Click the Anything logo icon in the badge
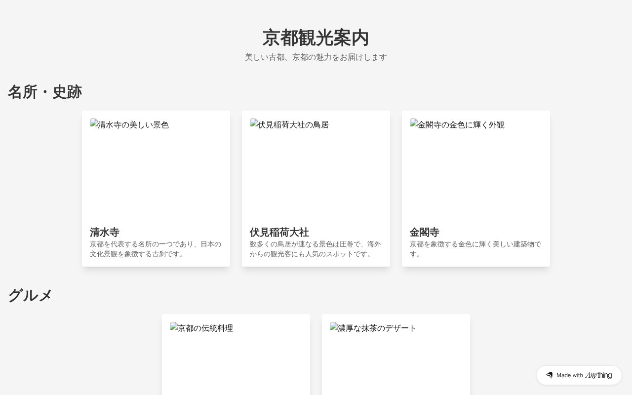The image size is (632, 395). 549,375
